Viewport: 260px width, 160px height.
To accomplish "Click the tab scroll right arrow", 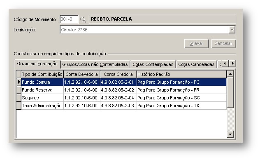I will click(232, 64).
